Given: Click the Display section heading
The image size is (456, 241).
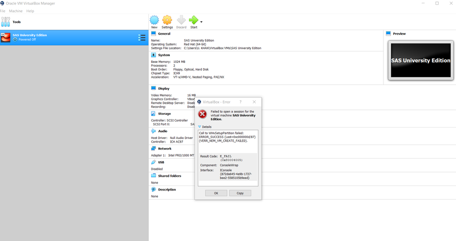Looking at the screenshot, I should 164,88.
